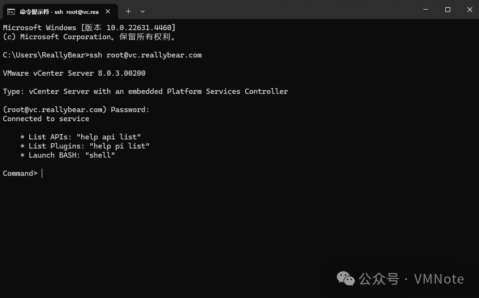Close the terminal window
The image size is (479, 298).
[469, 10]
